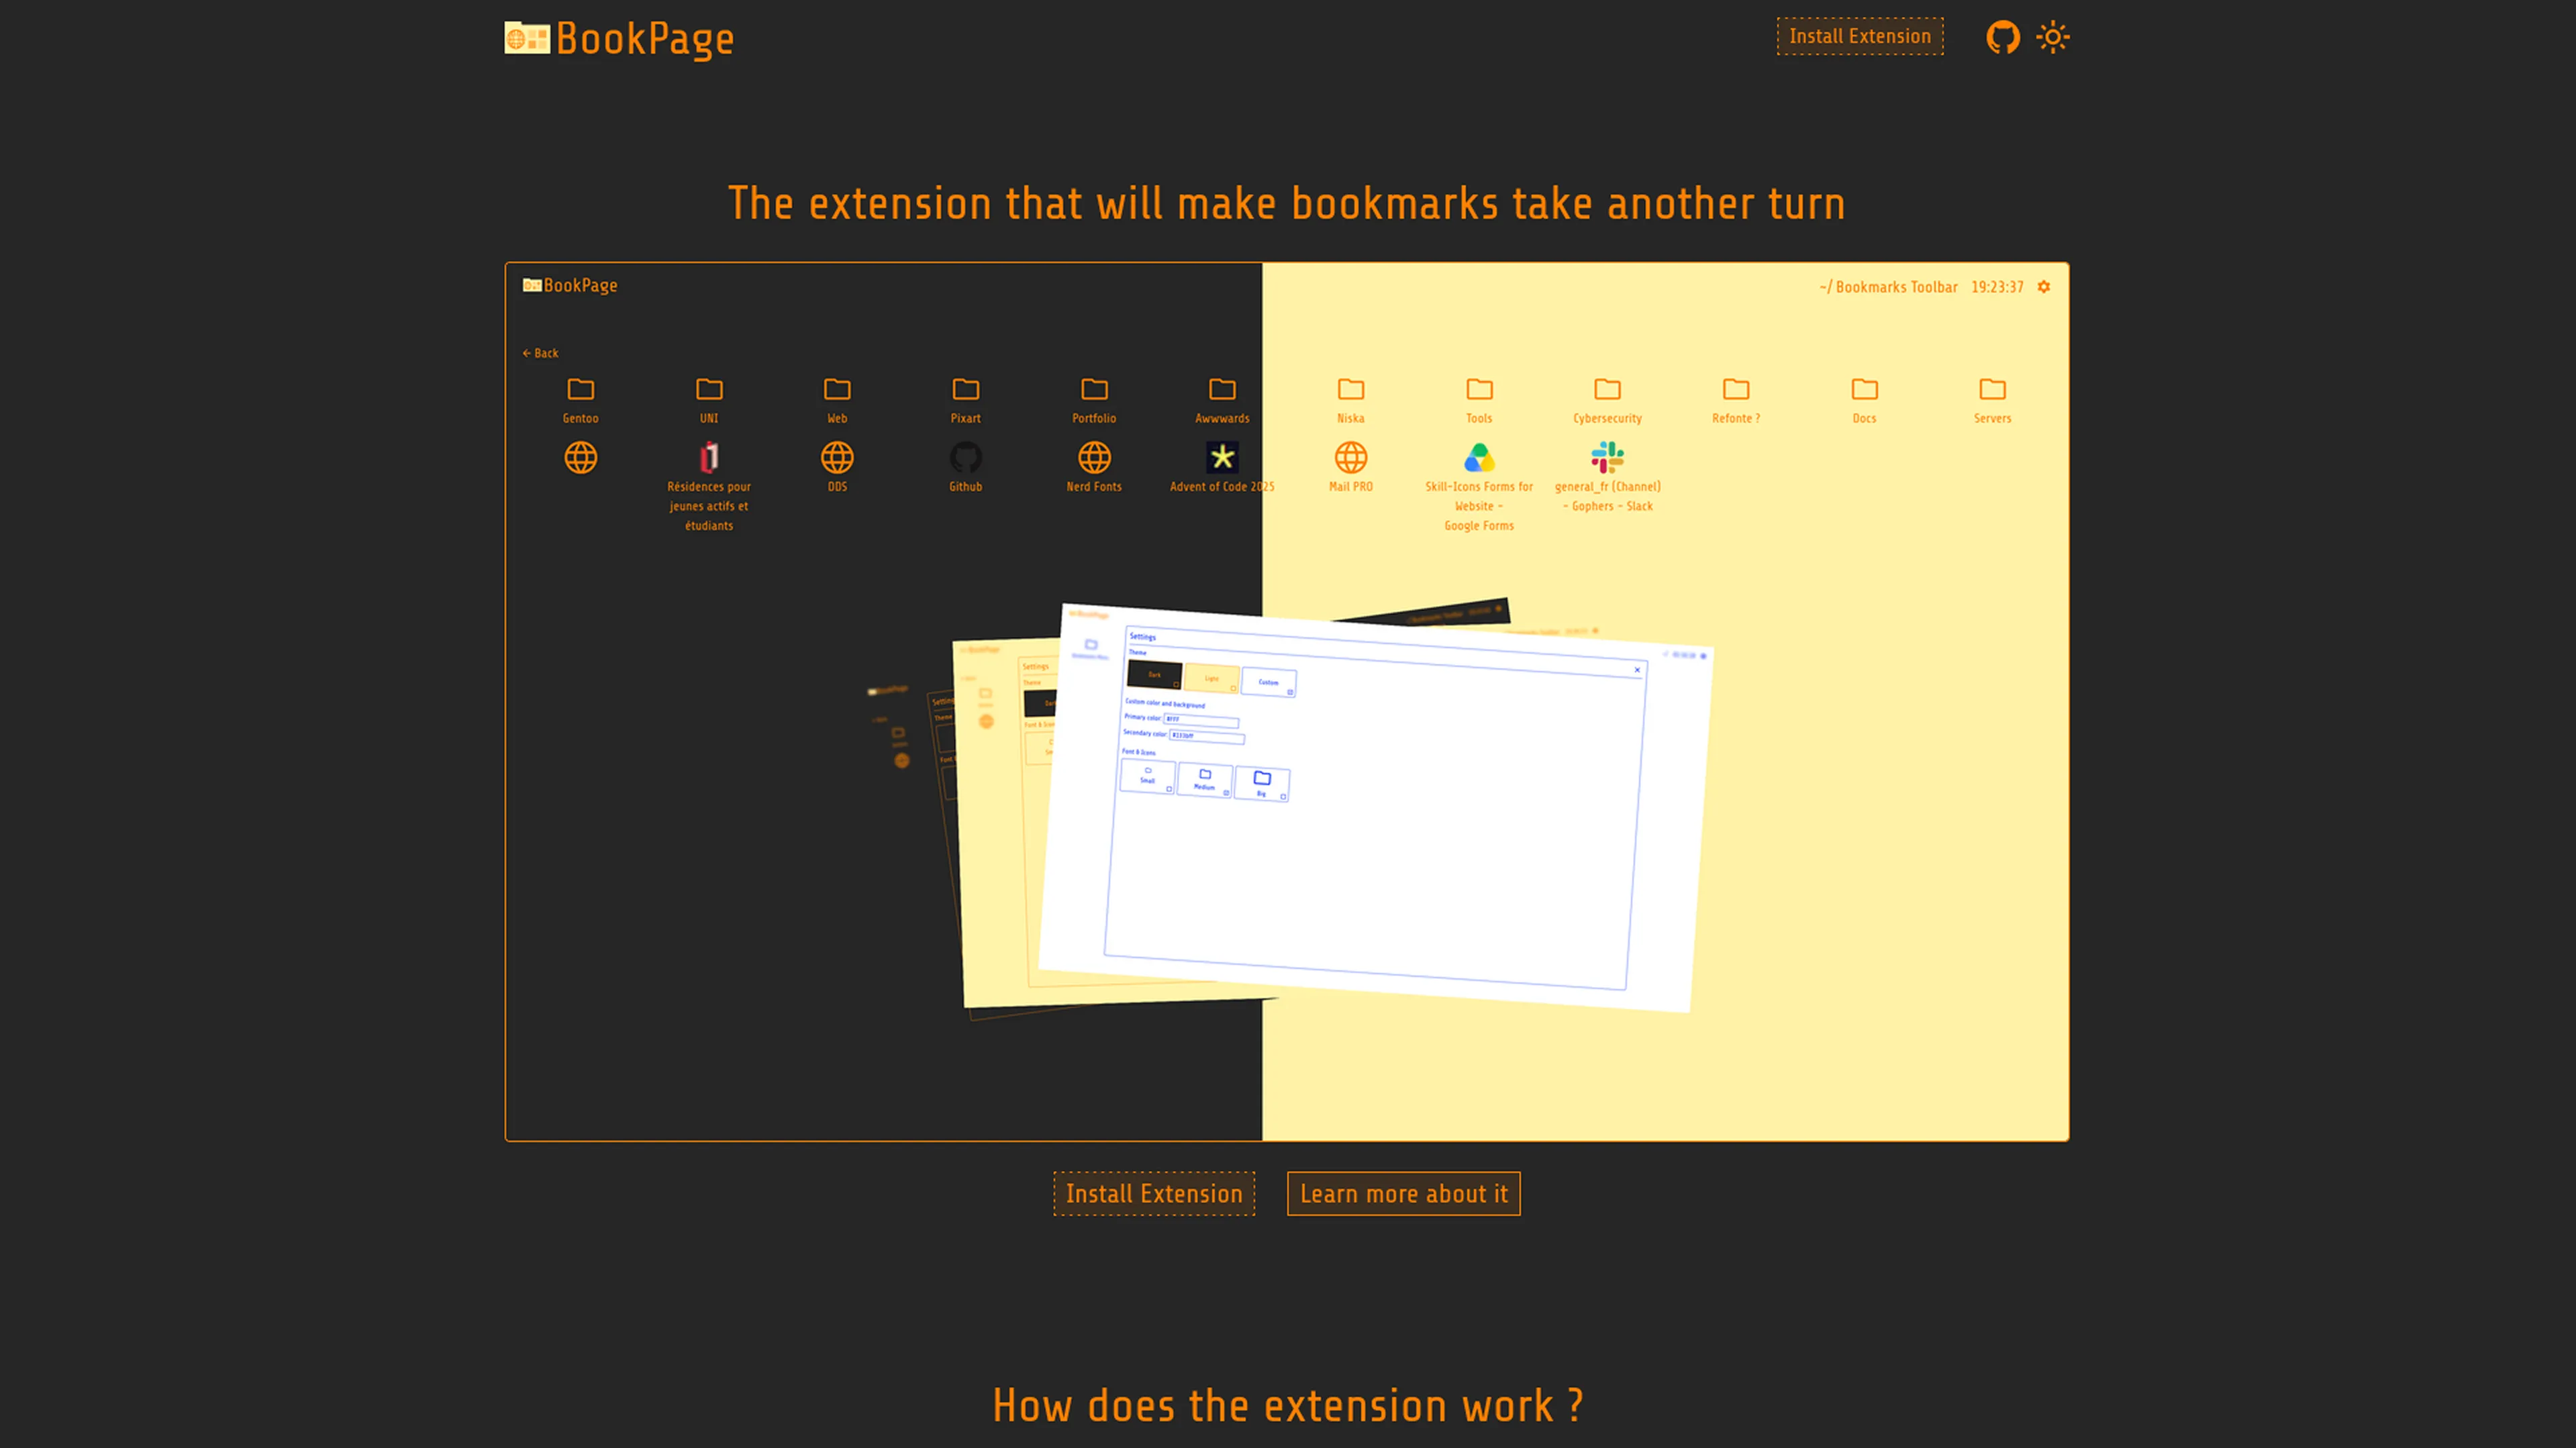Screen dimensions: 2576x1448
Task: Click the BookPage logo inside the preview
Action: click(x=570, y=285)
